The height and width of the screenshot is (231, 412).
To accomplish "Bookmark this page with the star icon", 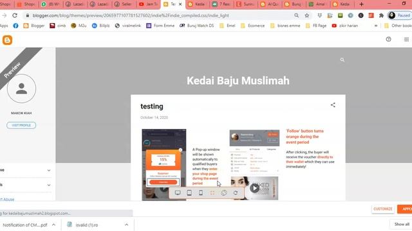I will click(306, 15).
